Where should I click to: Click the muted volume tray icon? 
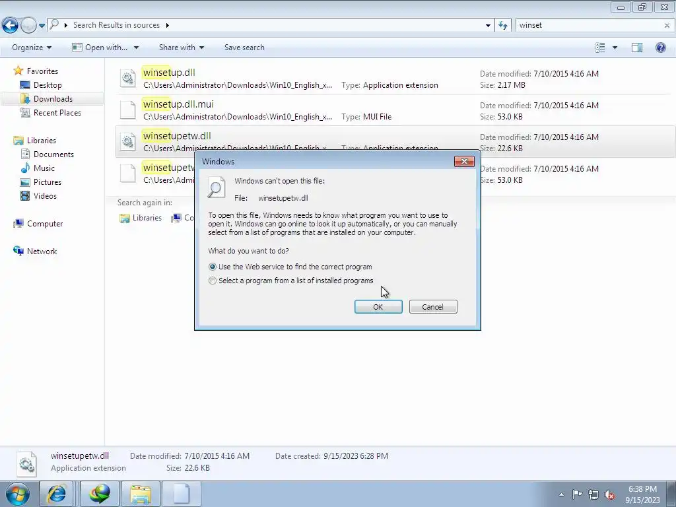coord(609,494)
